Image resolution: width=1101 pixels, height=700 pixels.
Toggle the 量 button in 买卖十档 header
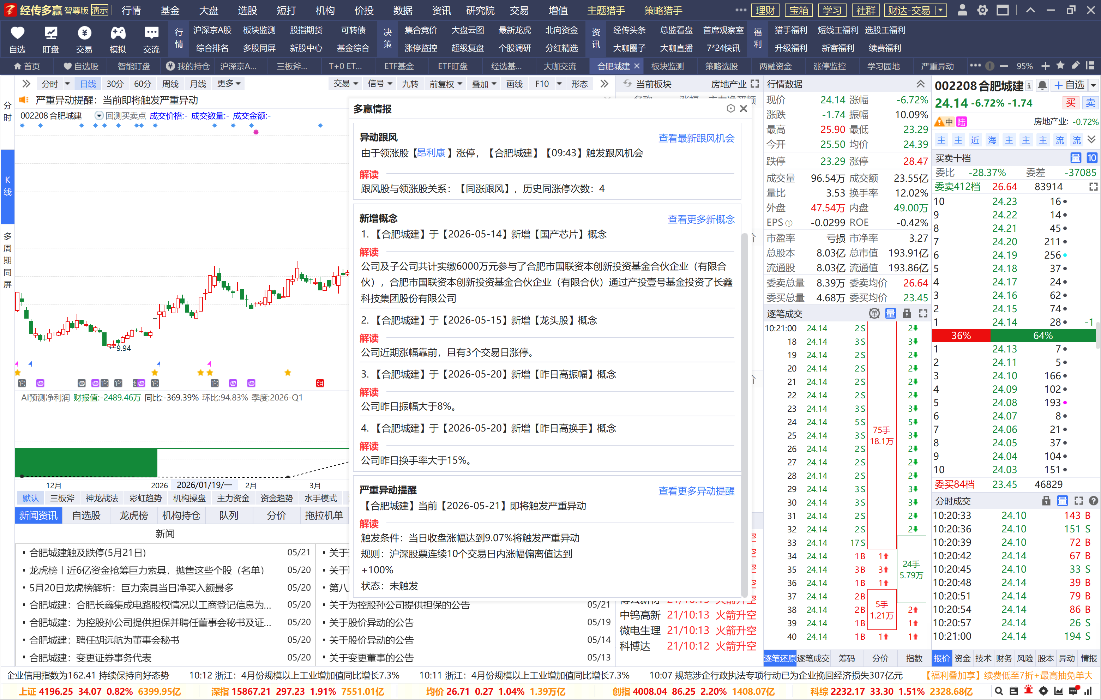(1075, 158)
